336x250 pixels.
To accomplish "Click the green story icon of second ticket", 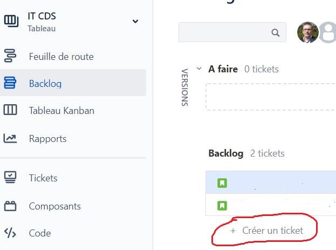I will pyautogui.click(x=222, y=206).
